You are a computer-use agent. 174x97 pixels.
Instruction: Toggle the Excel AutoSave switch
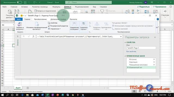pyautogui.click(x=19, y=2)
